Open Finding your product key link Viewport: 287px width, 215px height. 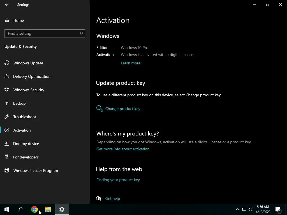point(118,180)
